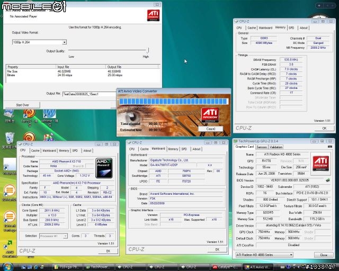Open Cache tab in CPU-Z processor window

pyautogui.click(x=35, y=150)
